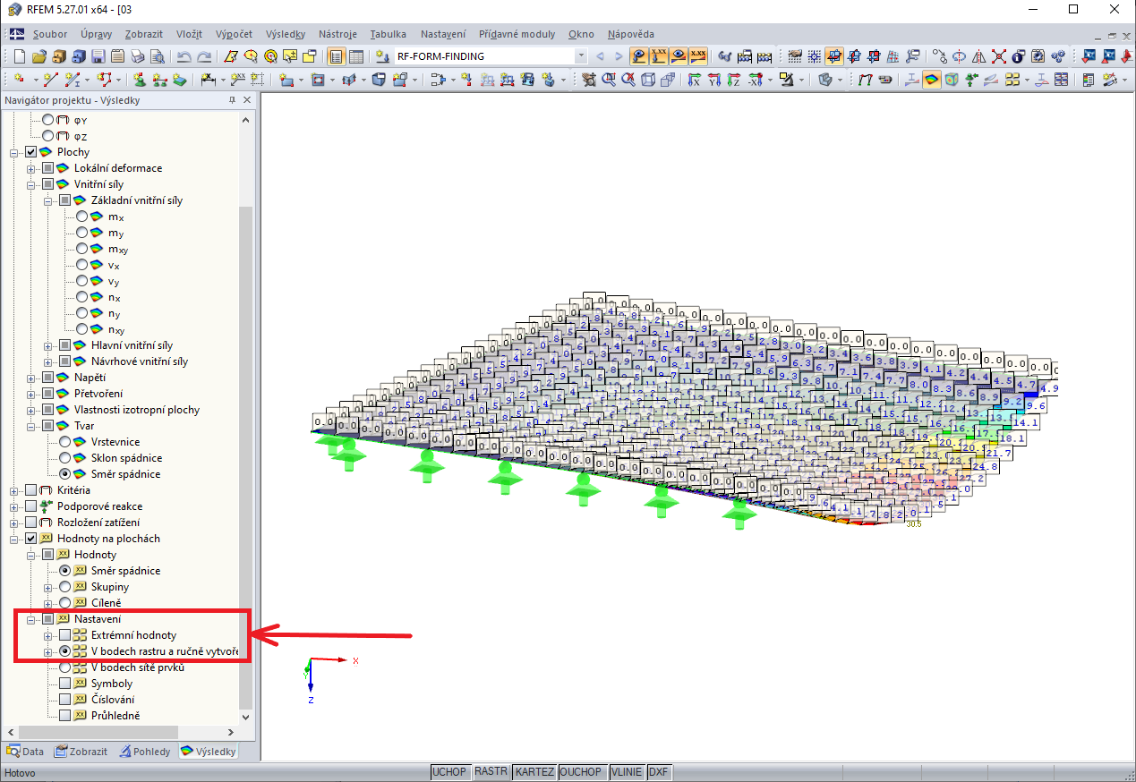This screenshot has width=1136, height=782.
Task: Open print preview with the magnifier page icon
Action: (x=158, y=56)
